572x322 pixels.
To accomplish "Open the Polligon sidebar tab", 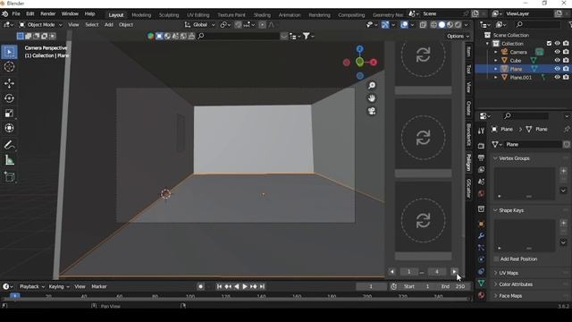I will pyautogui.click(x=468, y=162).
